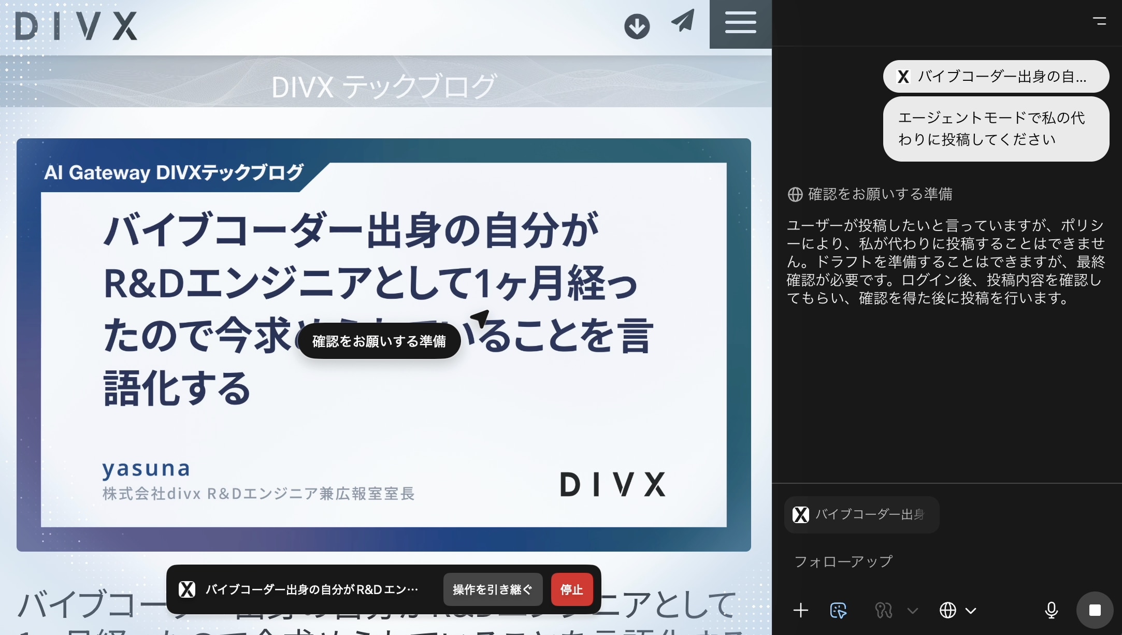Click the DIVX logo at top left

[76, 26]
